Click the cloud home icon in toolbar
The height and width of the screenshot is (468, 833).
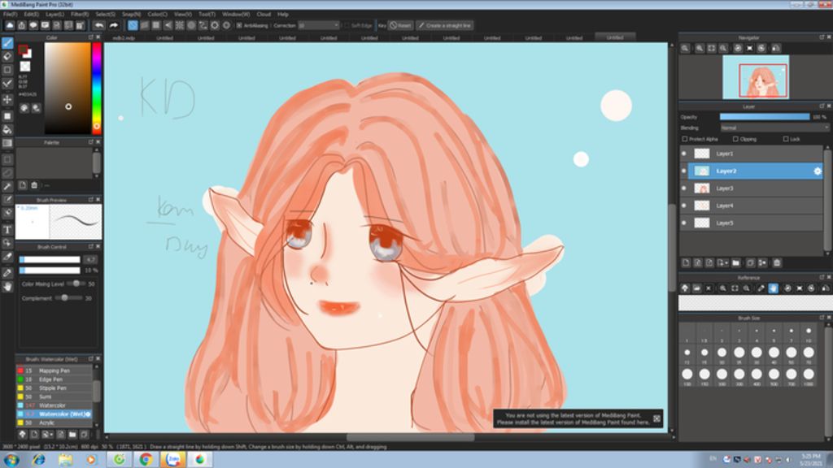tap(10, 25)
